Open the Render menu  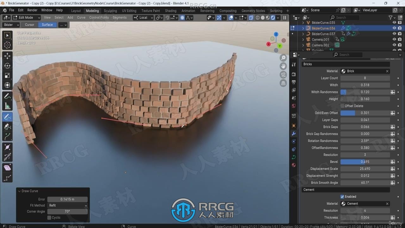coord(32,10)
